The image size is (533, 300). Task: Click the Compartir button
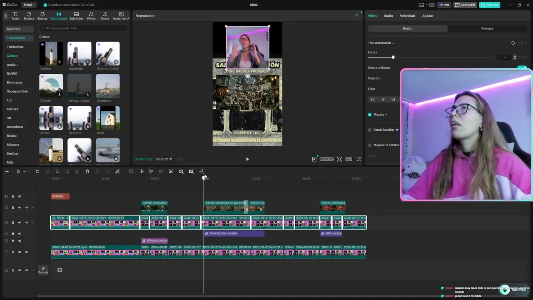(465, 5)
